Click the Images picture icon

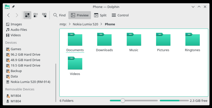pyautogui.click(x=8, y=24)
